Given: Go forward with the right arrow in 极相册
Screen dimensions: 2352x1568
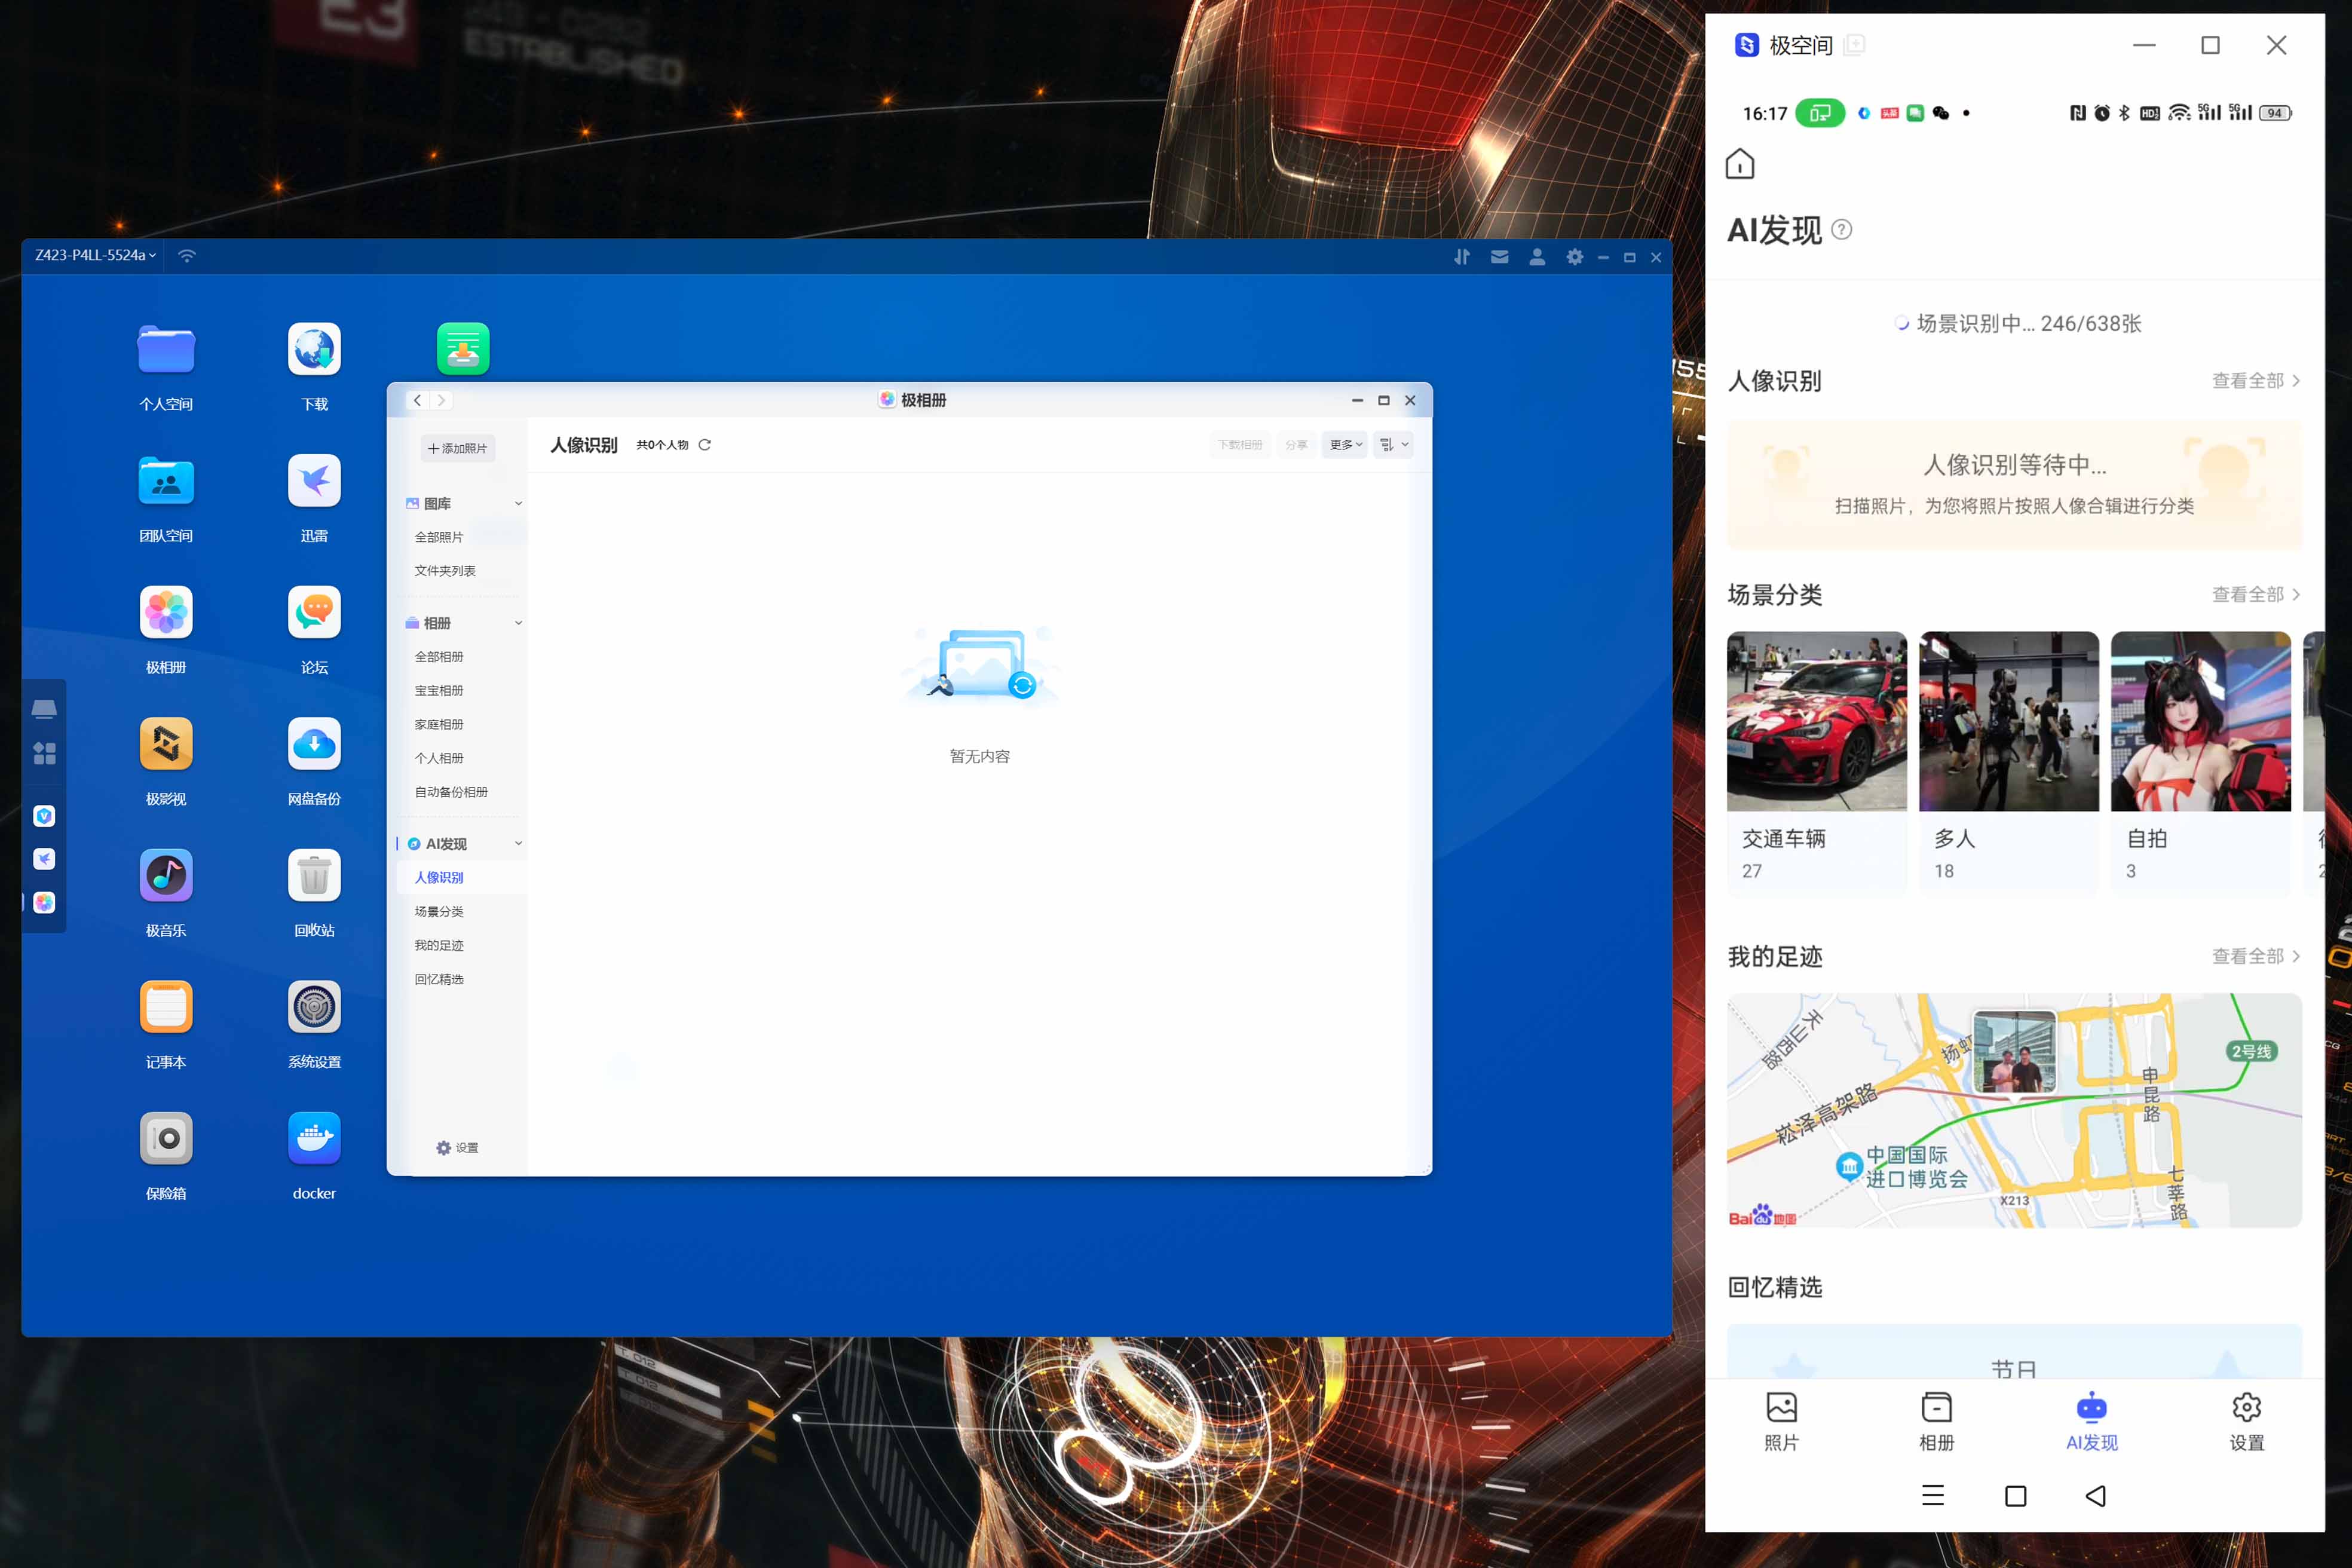Looking at the screenshot, I should (441, 400).
